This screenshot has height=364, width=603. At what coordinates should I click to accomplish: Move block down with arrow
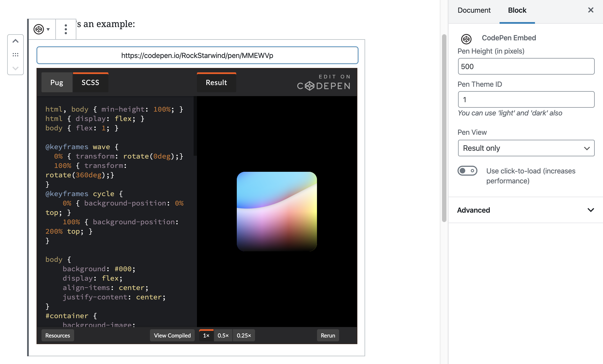[15, 68]
